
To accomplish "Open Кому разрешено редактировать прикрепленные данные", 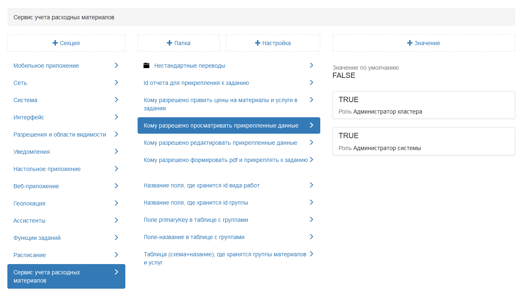I will pyautogui.click(x=220, y=143).
